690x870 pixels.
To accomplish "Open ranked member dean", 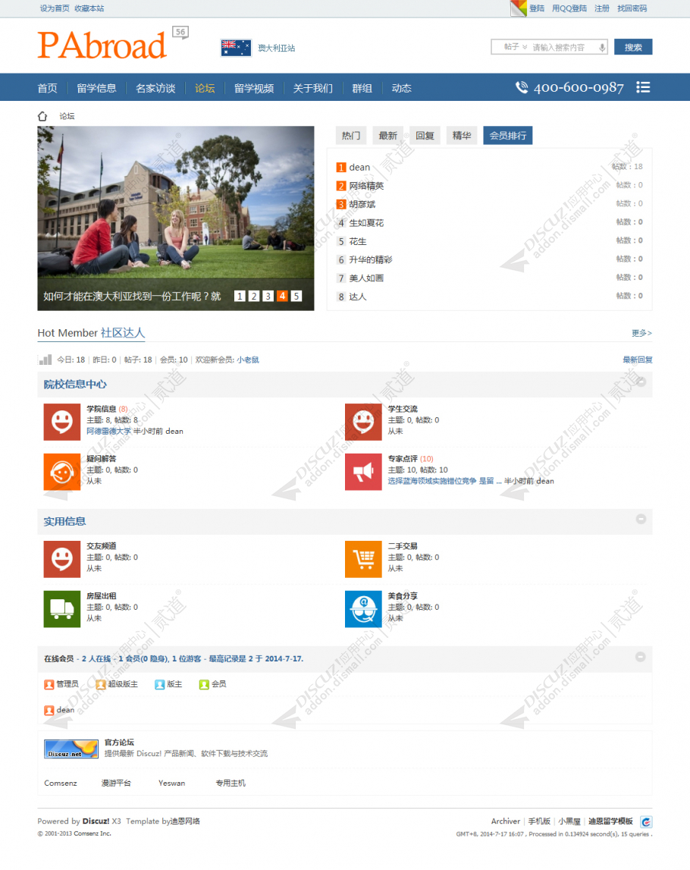I will (x=359, y=167).
